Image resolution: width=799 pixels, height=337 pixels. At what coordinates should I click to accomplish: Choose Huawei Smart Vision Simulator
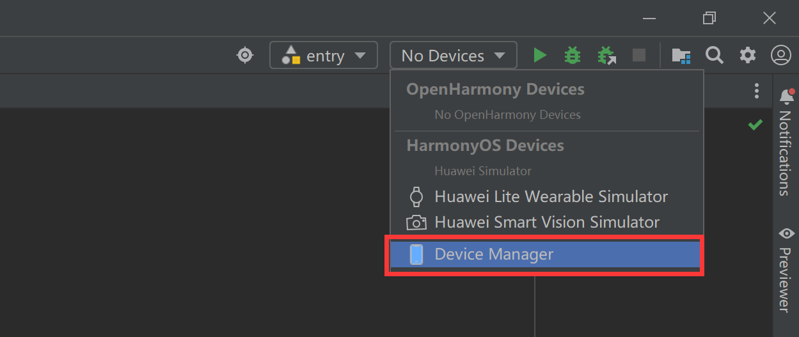546,223
